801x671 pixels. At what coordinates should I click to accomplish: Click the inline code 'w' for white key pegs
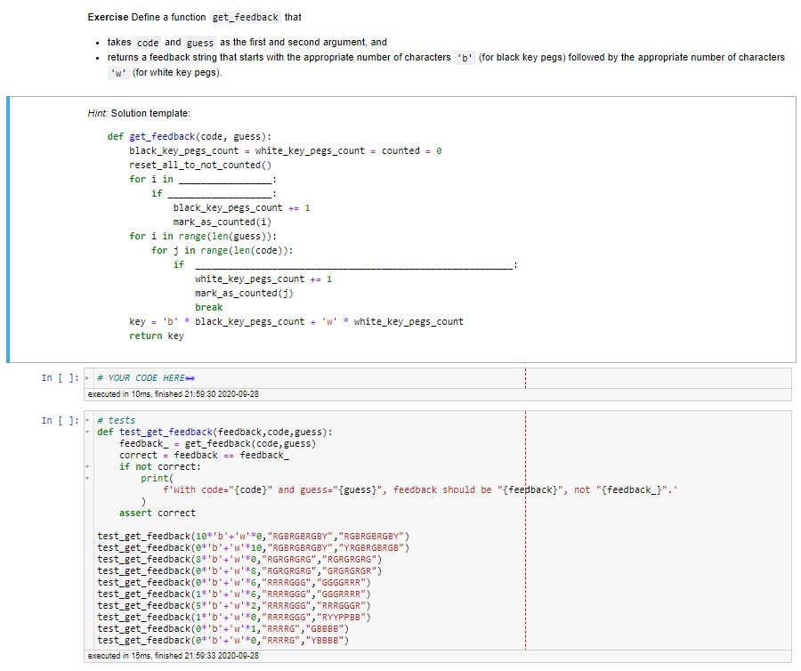coord(118,73)
